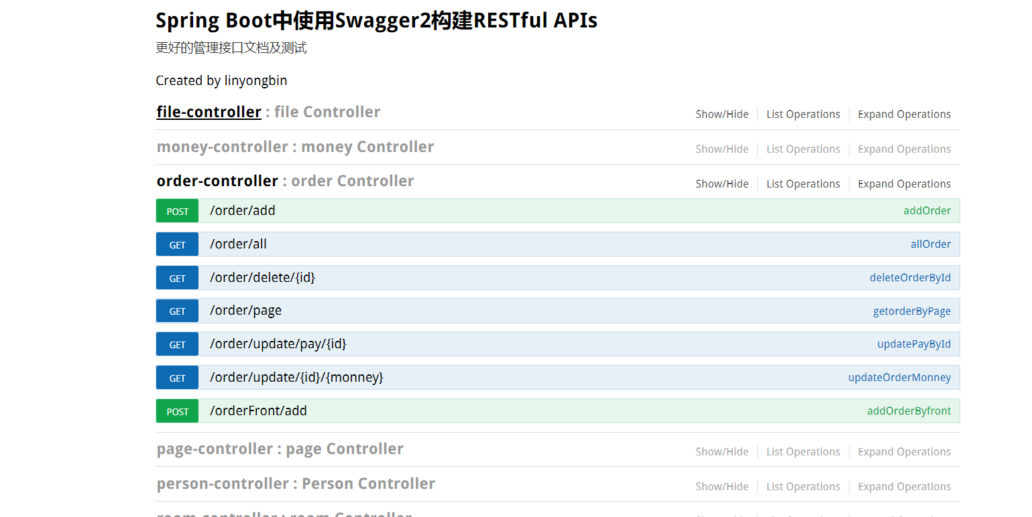Screen dimensions: 1032x517
Task: Click Expand Operations for person-controller
Action: (905, 487)
